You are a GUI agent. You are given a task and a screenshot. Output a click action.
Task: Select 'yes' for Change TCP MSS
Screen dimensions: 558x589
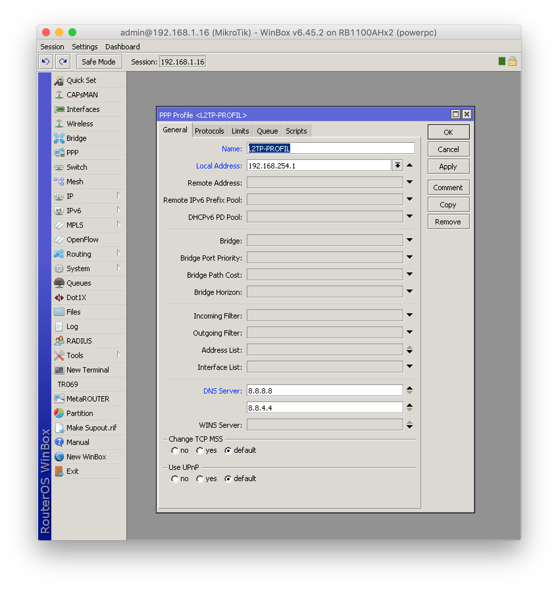200,450
